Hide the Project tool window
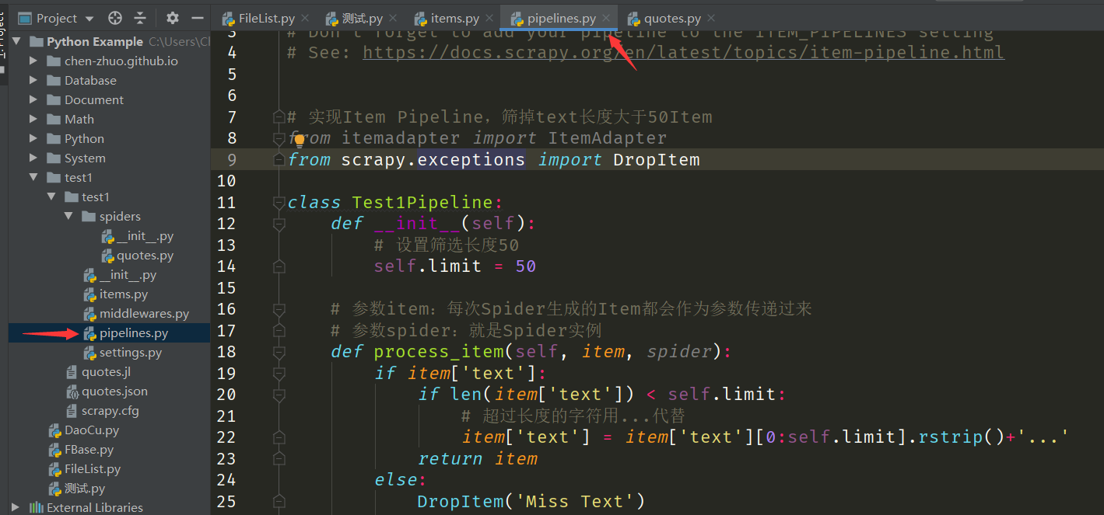The width and height of the screenshot is (1104, 515). (x=198, y=18)
